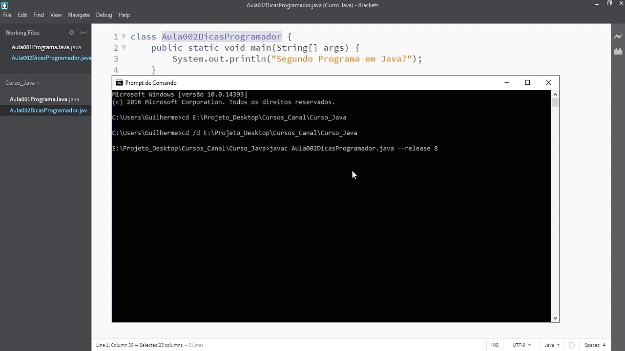Collapse code fold arrow on line 2

(124, 48)
